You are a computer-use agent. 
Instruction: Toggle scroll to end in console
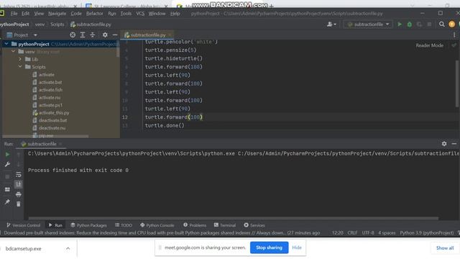coord(18,184)
